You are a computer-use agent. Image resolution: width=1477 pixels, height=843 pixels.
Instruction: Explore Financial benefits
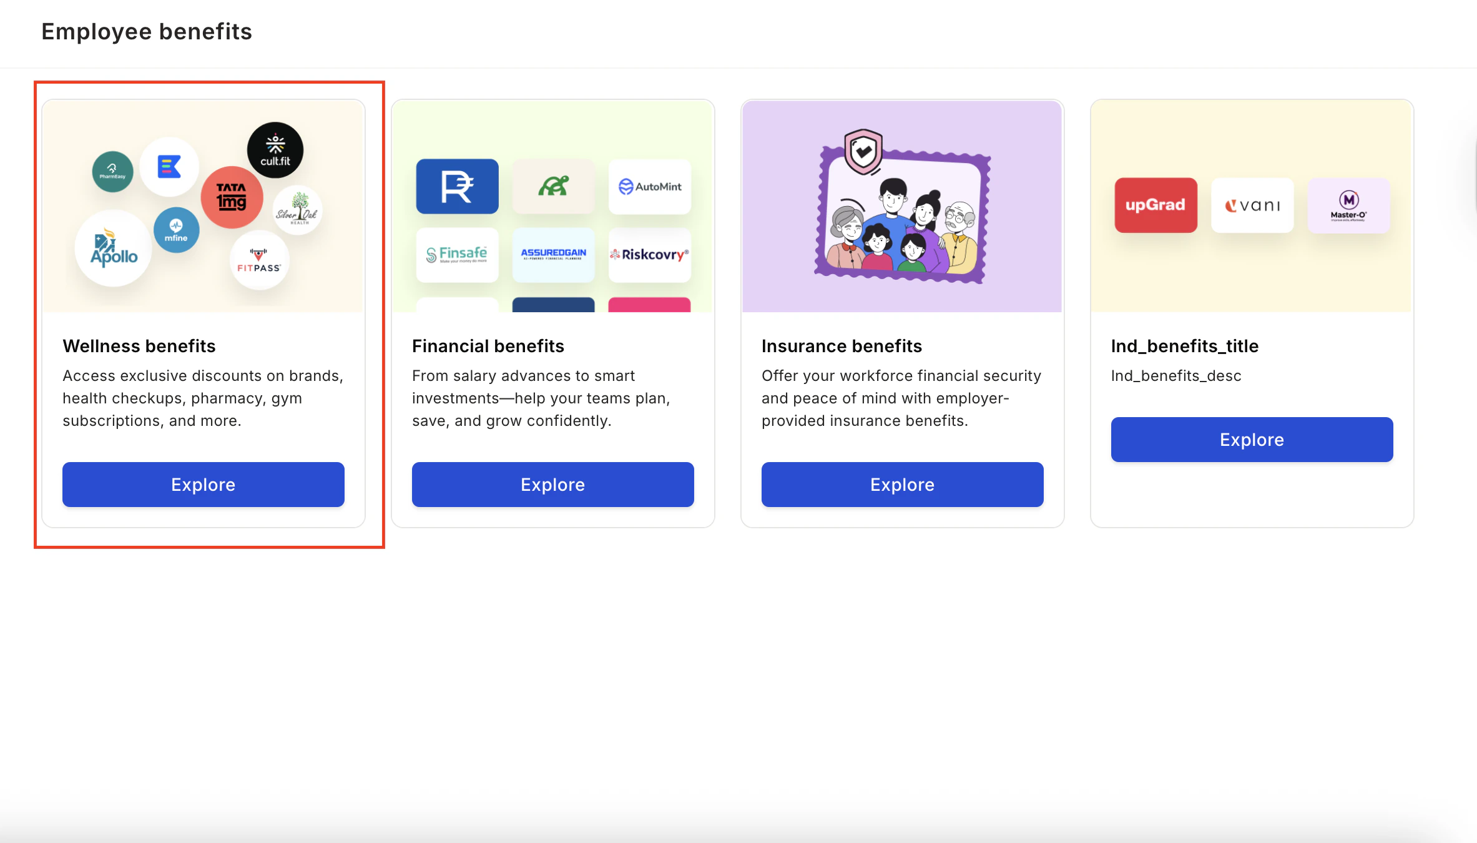pyautogui.click(x=553, y=485)
